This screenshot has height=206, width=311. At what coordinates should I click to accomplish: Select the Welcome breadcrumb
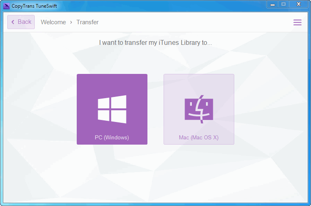click(x=53, y=22)
